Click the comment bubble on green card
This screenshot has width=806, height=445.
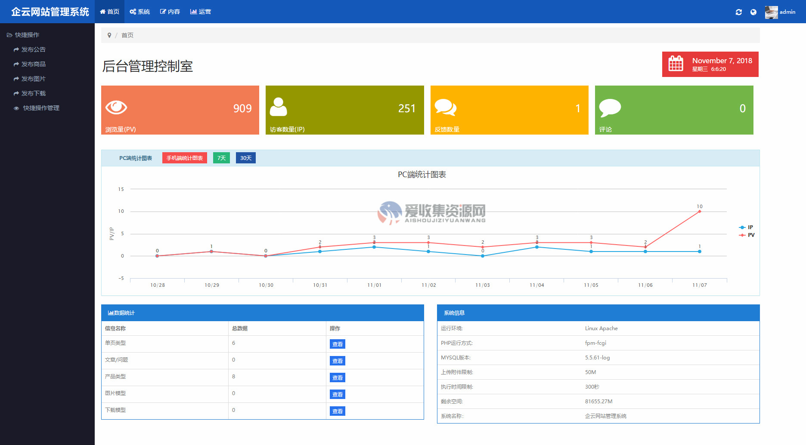[610, 107]
